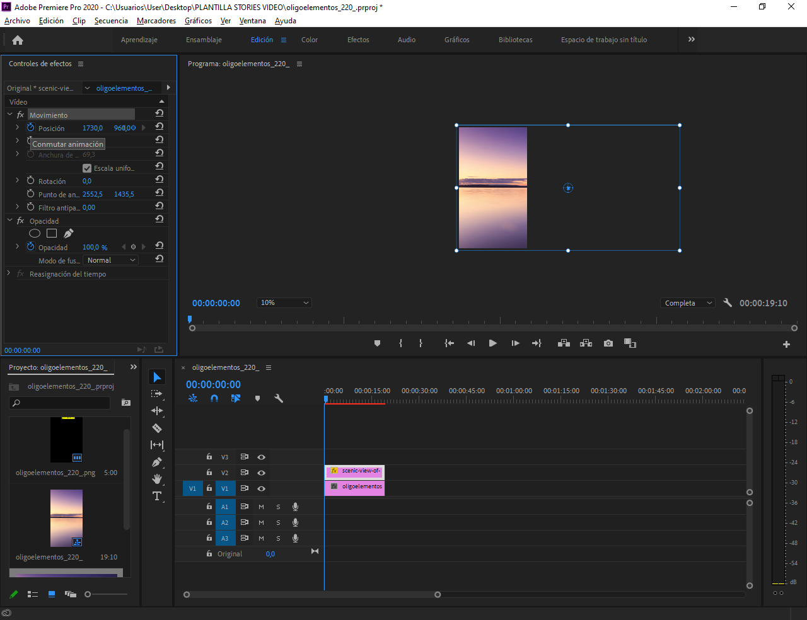807x620 pixels.
Task: Click the Export Frame camera icon
Action: click(x=608, y=343)
